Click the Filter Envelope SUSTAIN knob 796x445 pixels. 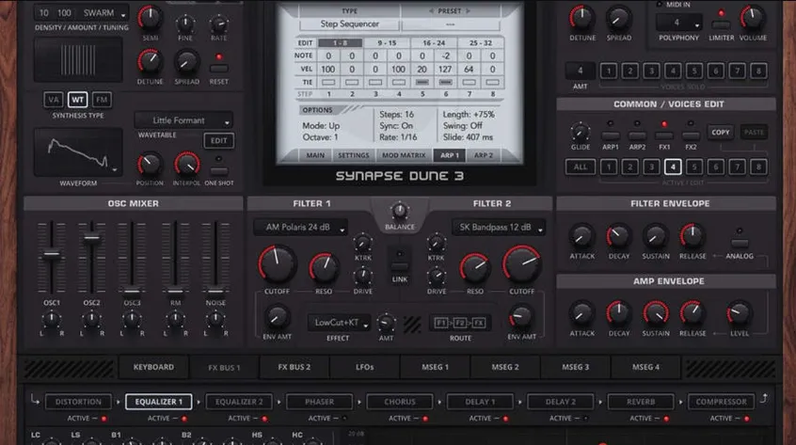656,236
